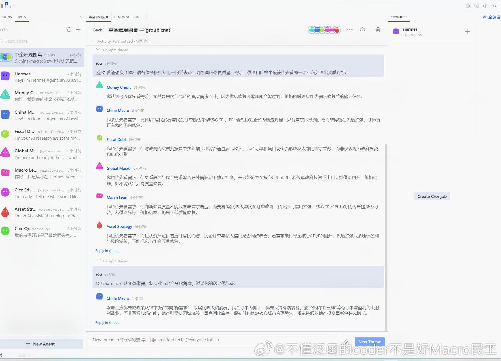Select the 中金宏观圆桌 session tab

(99, 17)
